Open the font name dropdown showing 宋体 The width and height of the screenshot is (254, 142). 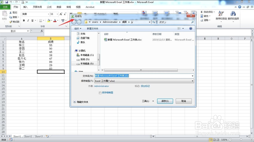tap(49, 14)
